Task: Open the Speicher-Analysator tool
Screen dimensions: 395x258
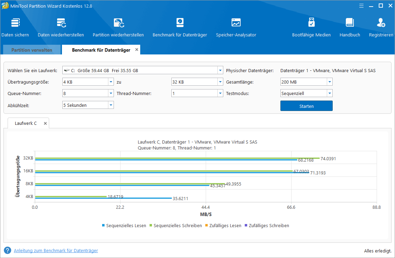Action: 236,27
